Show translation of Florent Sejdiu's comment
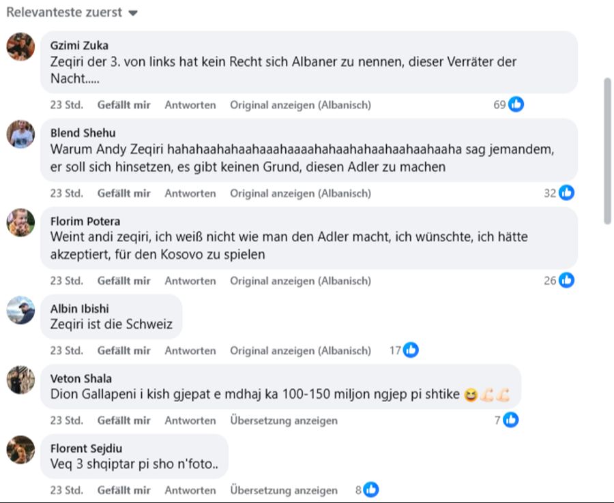The height and width of the screenshot is (503, 614). pyautogui.click(x=283, y=490)
